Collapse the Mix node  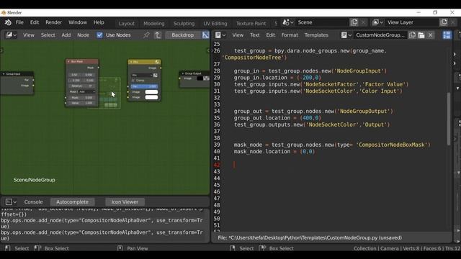(x=131, y=62)
